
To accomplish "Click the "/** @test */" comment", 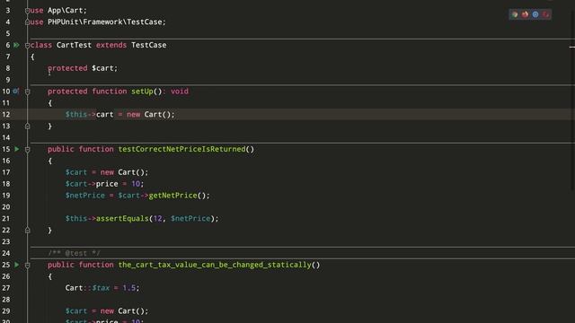I will (74, 253).
